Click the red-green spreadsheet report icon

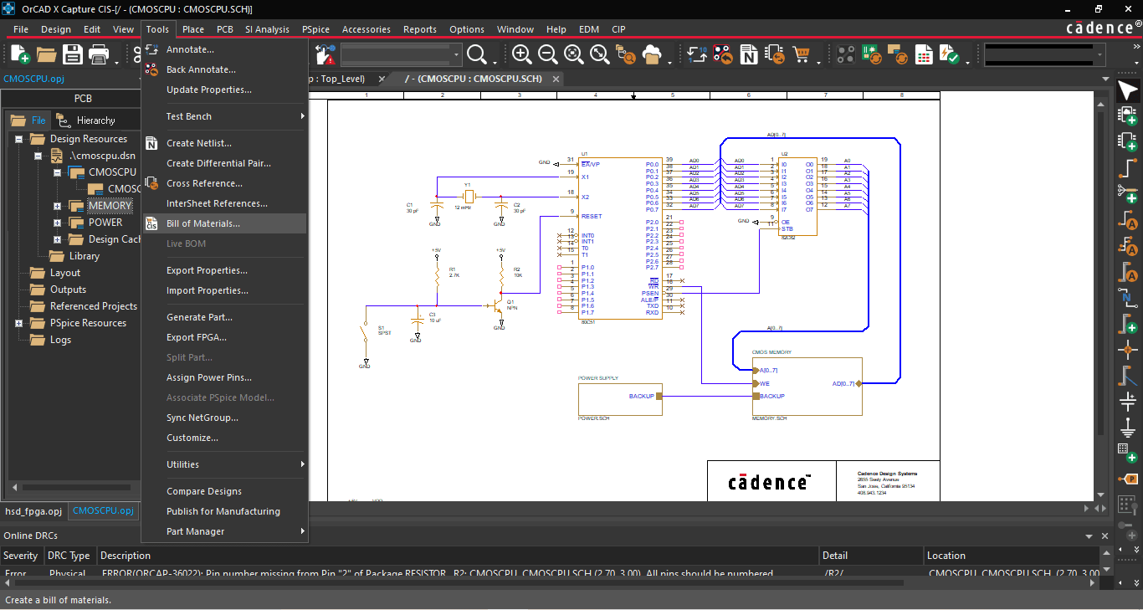pos(924,55)
